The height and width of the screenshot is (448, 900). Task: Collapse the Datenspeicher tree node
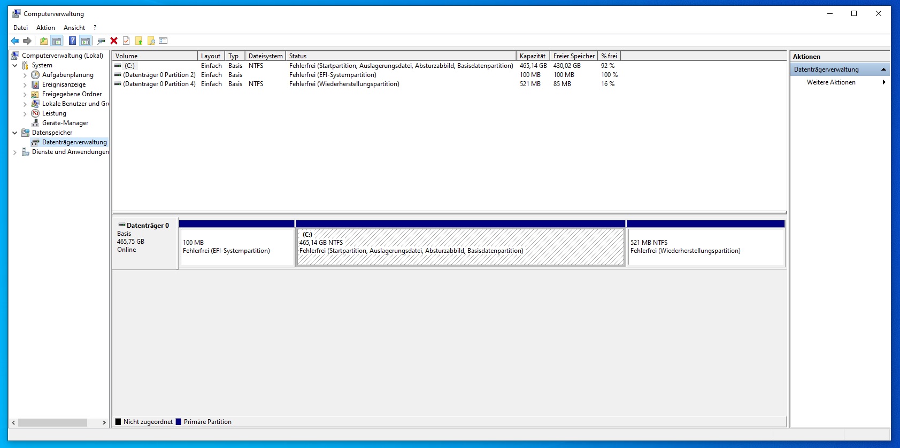coord(15,133)
